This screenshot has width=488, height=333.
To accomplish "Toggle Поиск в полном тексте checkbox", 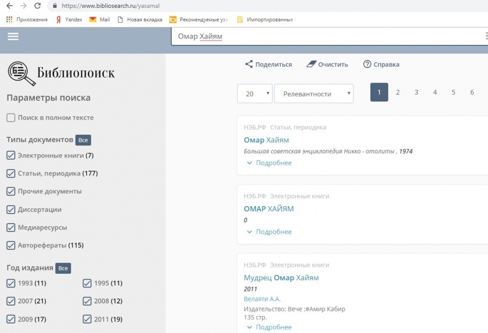I will (11, 118).
